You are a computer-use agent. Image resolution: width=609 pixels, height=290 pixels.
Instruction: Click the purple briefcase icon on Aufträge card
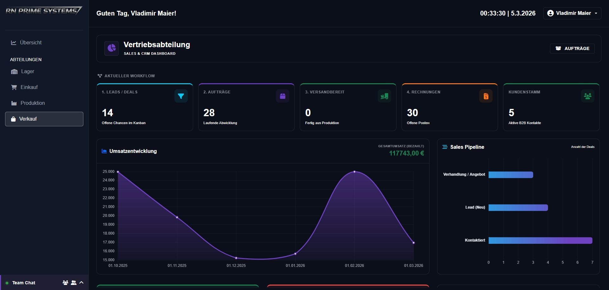(x=283, y=96)
